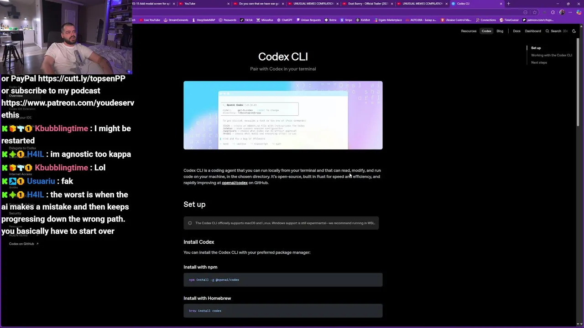The width and height of the screenshot is (584, 328).
Task: Open the ChatGPT bookmark
Action: [x=285, y=20]
